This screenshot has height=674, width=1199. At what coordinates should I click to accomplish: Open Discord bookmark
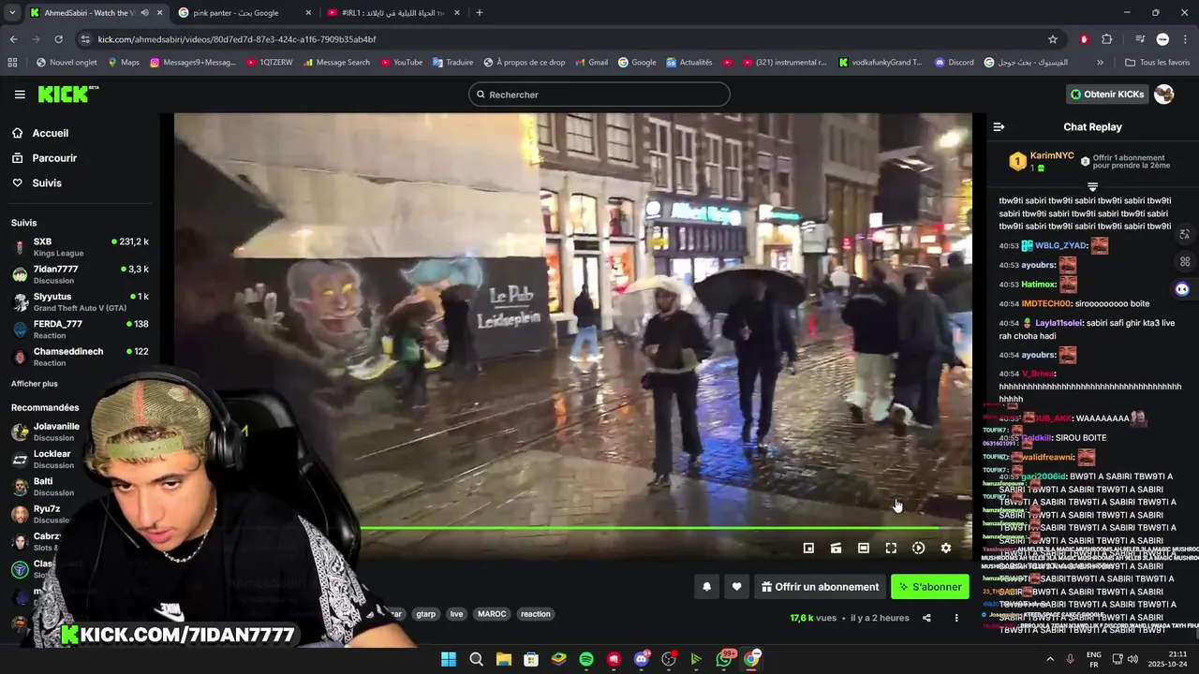click(x=955, y=63)
